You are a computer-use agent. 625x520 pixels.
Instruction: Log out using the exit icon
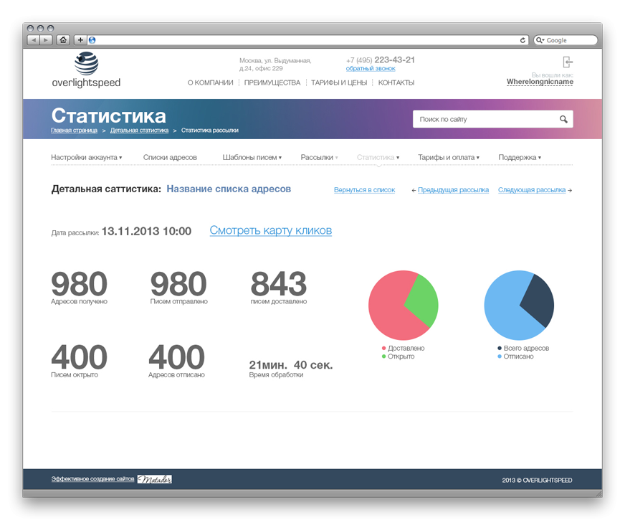568,62
